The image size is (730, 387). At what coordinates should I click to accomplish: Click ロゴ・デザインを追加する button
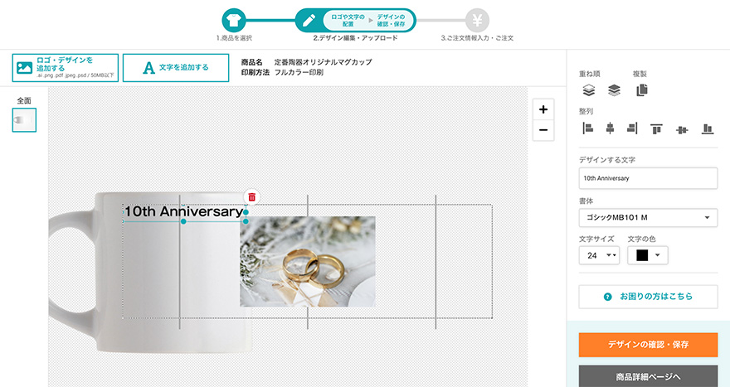[x=66, y=68]
